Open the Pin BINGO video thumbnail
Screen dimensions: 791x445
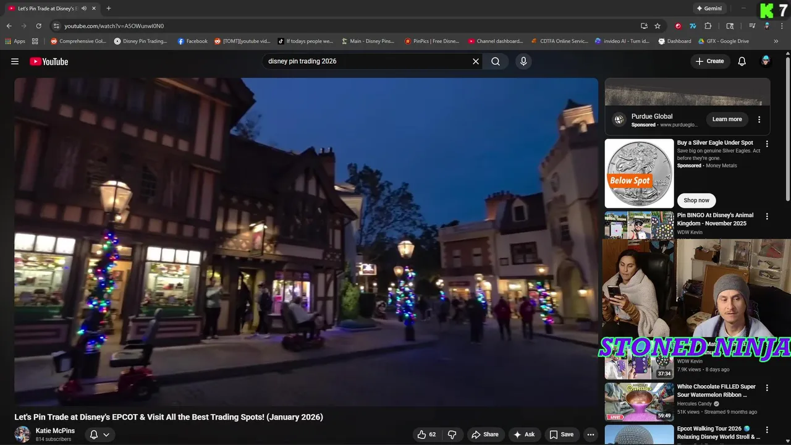pos(639,225)
